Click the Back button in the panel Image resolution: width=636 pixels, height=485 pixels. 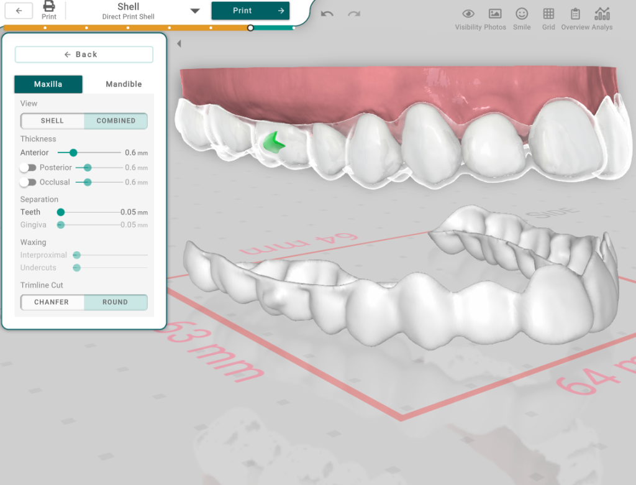(x=84, y=55)
